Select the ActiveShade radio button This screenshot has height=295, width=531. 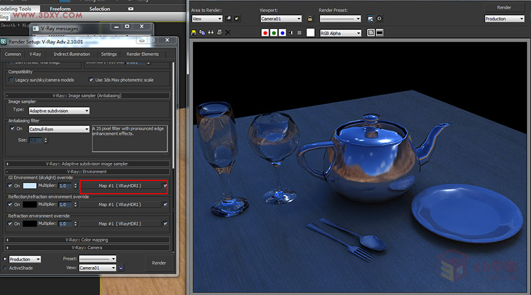click(x=5, y=268)
